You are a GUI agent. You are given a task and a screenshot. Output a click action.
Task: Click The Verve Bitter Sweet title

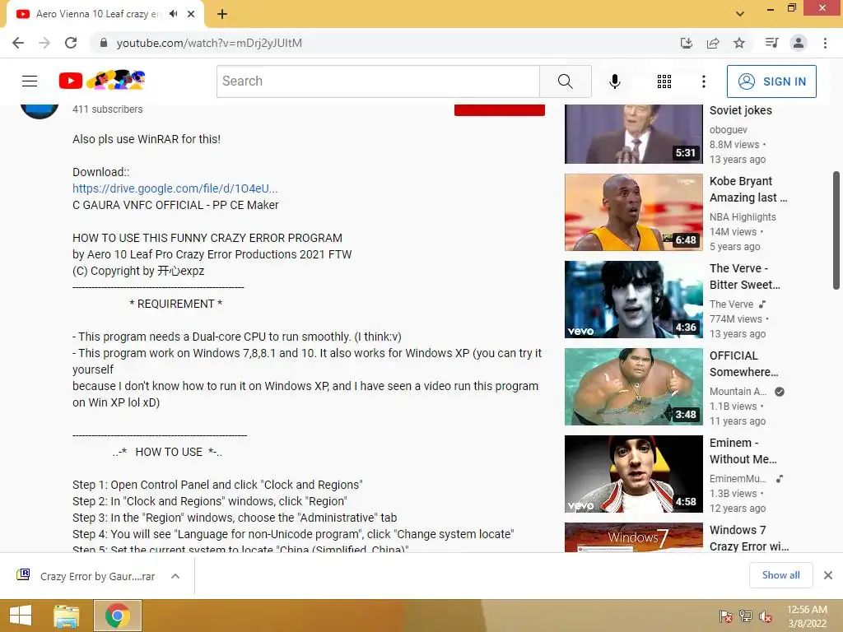pos(744,276)
